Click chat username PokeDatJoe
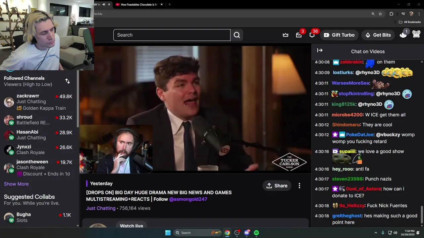This screenshot has height=238, width=424. 360,135
